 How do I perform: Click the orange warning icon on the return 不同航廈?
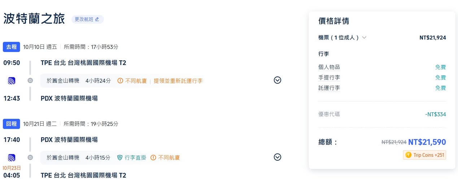click(153, 158)
